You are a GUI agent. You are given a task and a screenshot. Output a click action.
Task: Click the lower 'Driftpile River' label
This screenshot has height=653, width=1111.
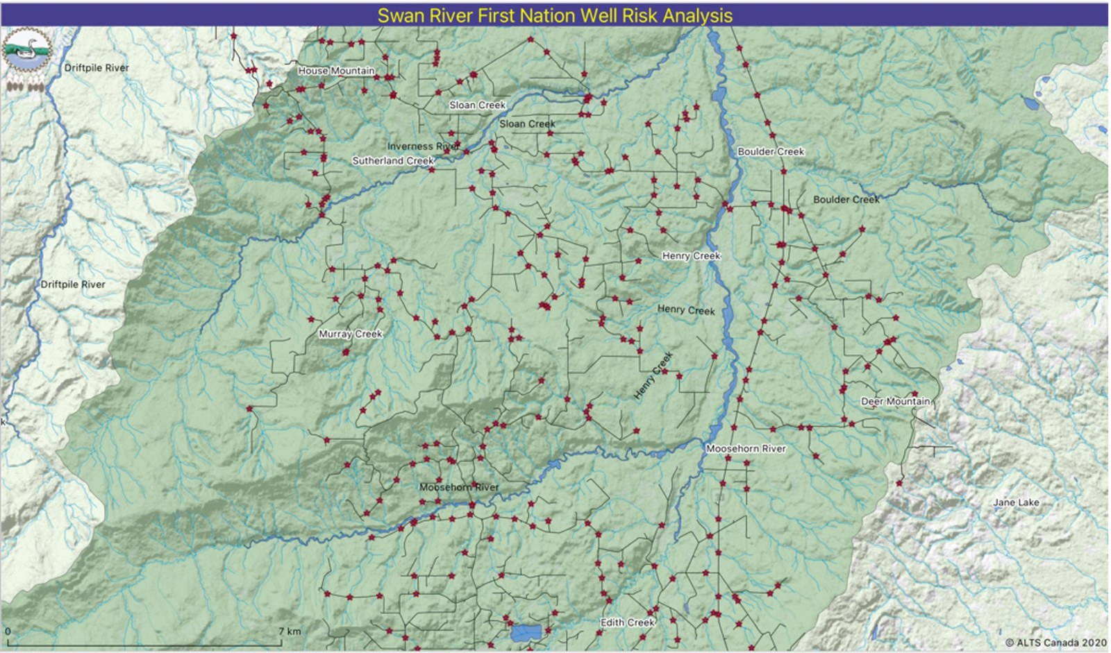[x=73, y=285]
